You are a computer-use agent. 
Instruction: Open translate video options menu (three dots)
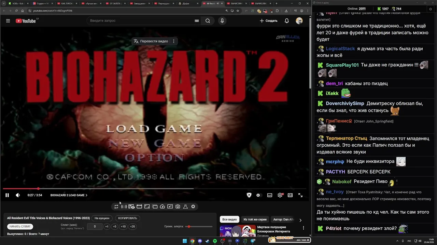(173, 41)
